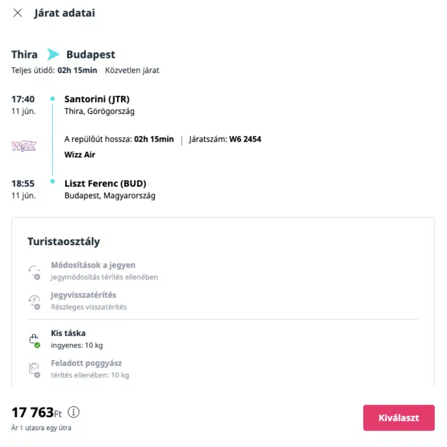Click the Wizz Air logo
447x447 pixels.
point(24,146)
